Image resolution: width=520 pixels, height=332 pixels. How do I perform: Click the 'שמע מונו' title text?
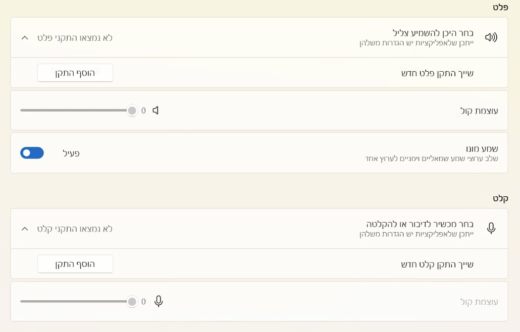[x=482, y=148]
